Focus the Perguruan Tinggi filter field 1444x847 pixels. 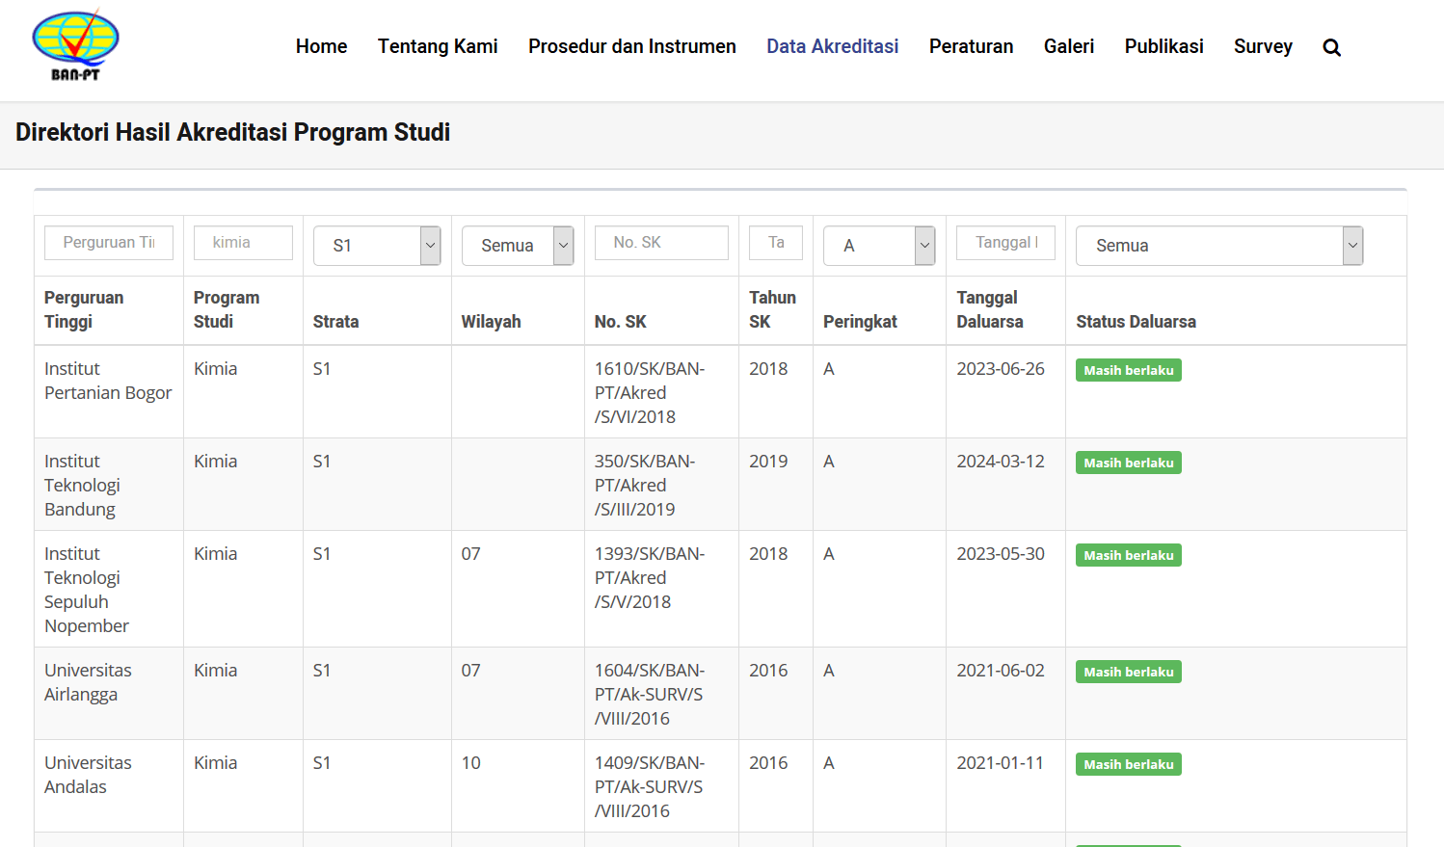tap(109, 243)
